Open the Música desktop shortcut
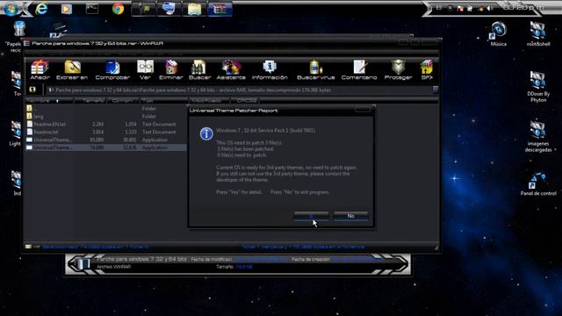This screenshot has height=316, width=562. coord(499,34)
